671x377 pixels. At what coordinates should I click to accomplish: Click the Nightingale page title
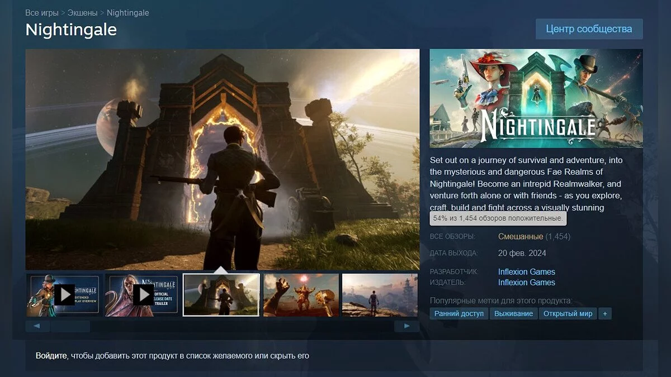pyautogui.click(x=71, y=30)
